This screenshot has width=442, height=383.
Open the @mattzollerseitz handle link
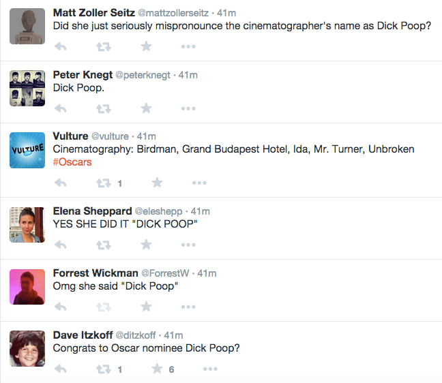[173, 13]
